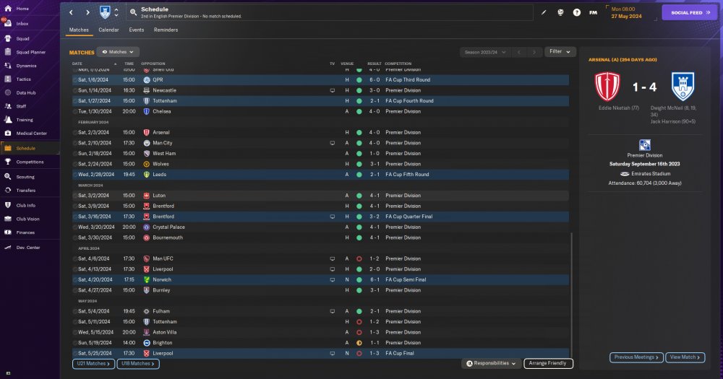This screenshot has width=723, height=379.
Task: Open the Dynamics sidebar icon
Action: [x=8, y=66]
